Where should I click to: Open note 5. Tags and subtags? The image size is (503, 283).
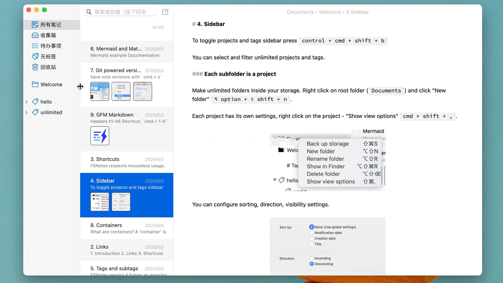(127, 268)
